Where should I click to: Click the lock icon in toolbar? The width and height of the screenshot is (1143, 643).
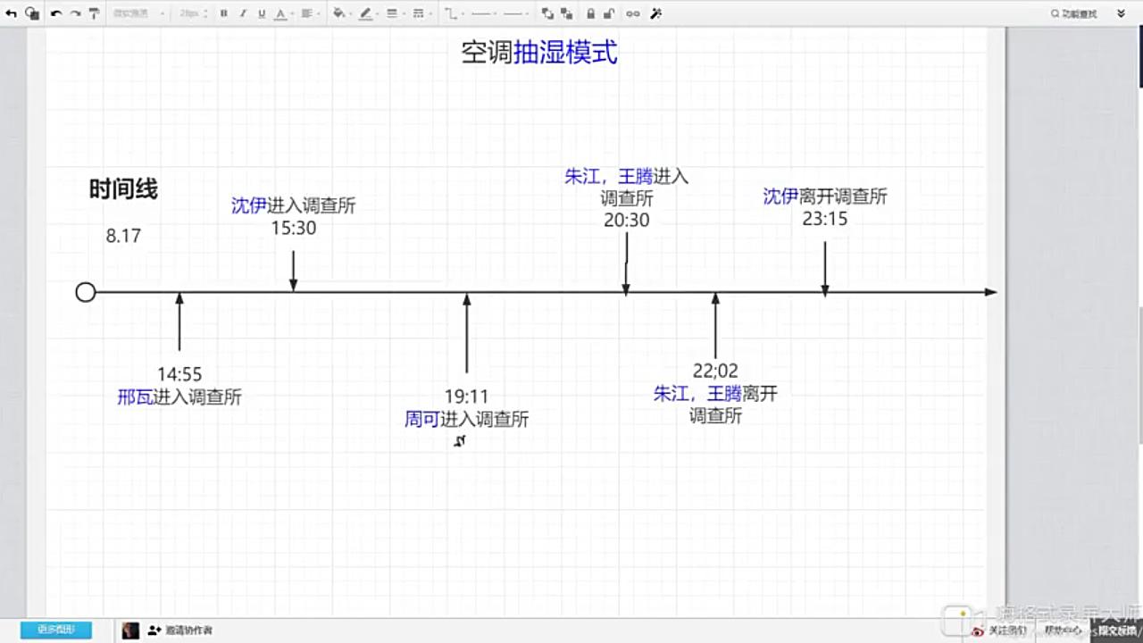[590, 13]
